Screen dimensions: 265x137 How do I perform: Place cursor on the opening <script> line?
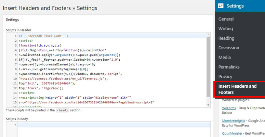click(26, 41)
